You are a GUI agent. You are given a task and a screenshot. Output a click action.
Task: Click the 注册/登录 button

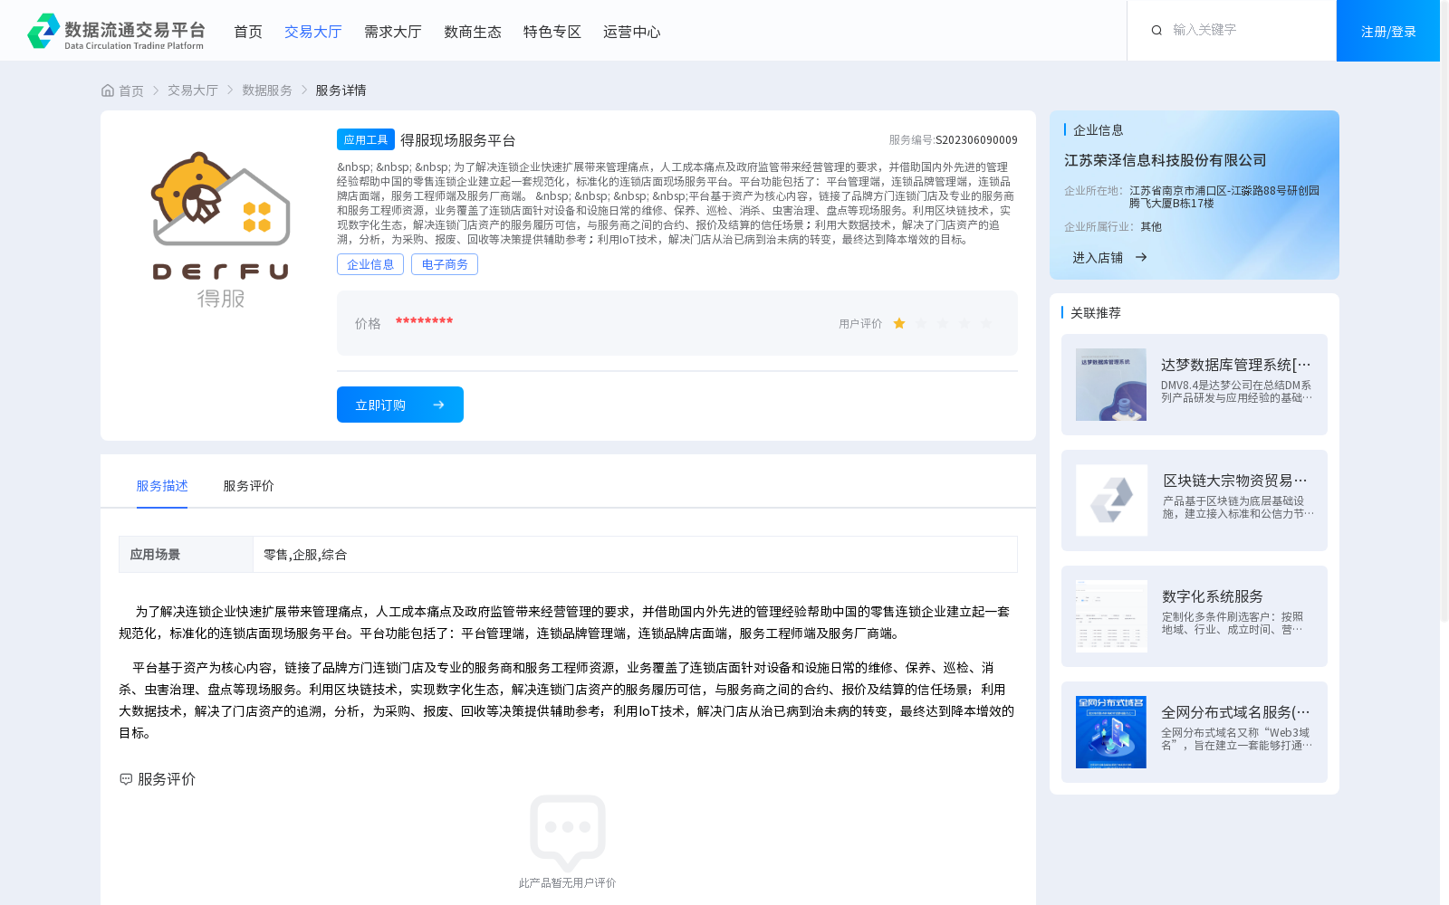click(x=1388, y=31)
